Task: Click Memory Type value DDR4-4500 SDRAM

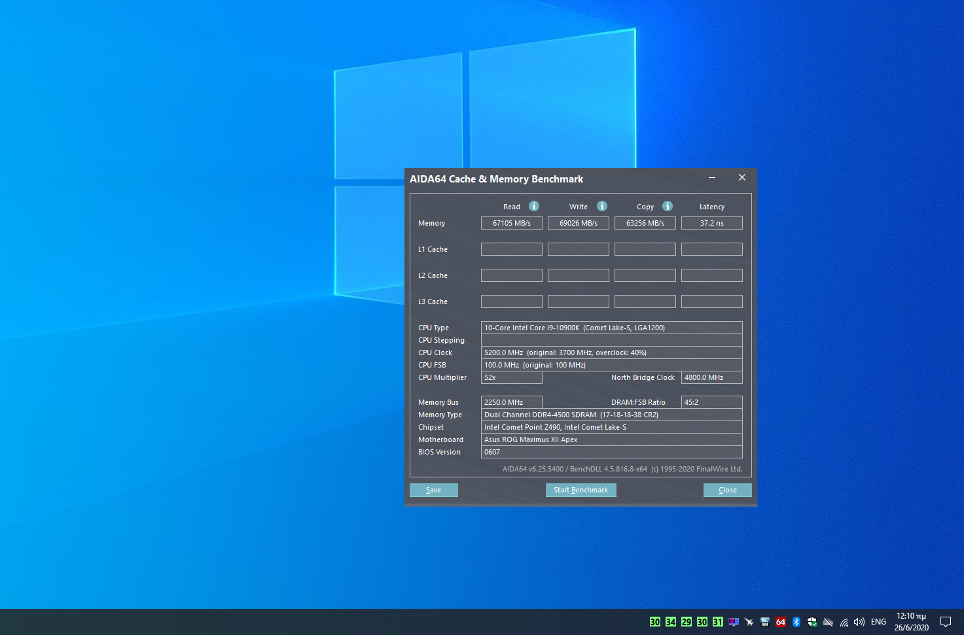Action: tap(612, 415)
